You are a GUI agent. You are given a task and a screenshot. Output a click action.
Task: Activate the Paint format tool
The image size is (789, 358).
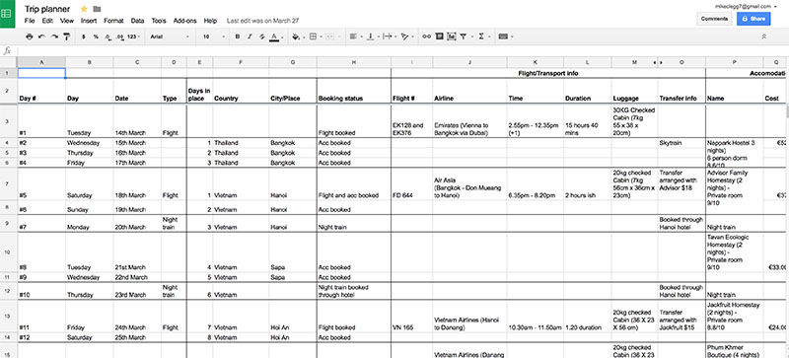pyautogui.click(x=66, y=36)
